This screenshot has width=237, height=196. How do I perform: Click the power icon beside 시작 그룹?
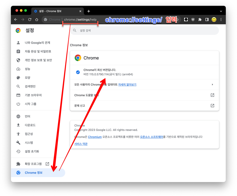[x=18, y=104]
